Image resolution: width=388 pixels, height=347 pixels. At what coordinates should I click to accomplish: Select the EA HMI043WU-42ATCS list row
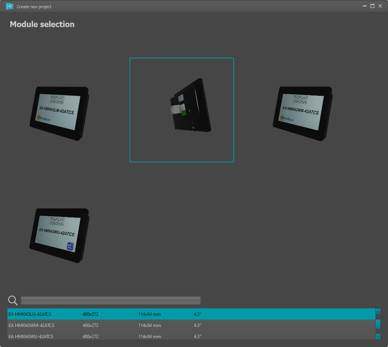(191, 336)
